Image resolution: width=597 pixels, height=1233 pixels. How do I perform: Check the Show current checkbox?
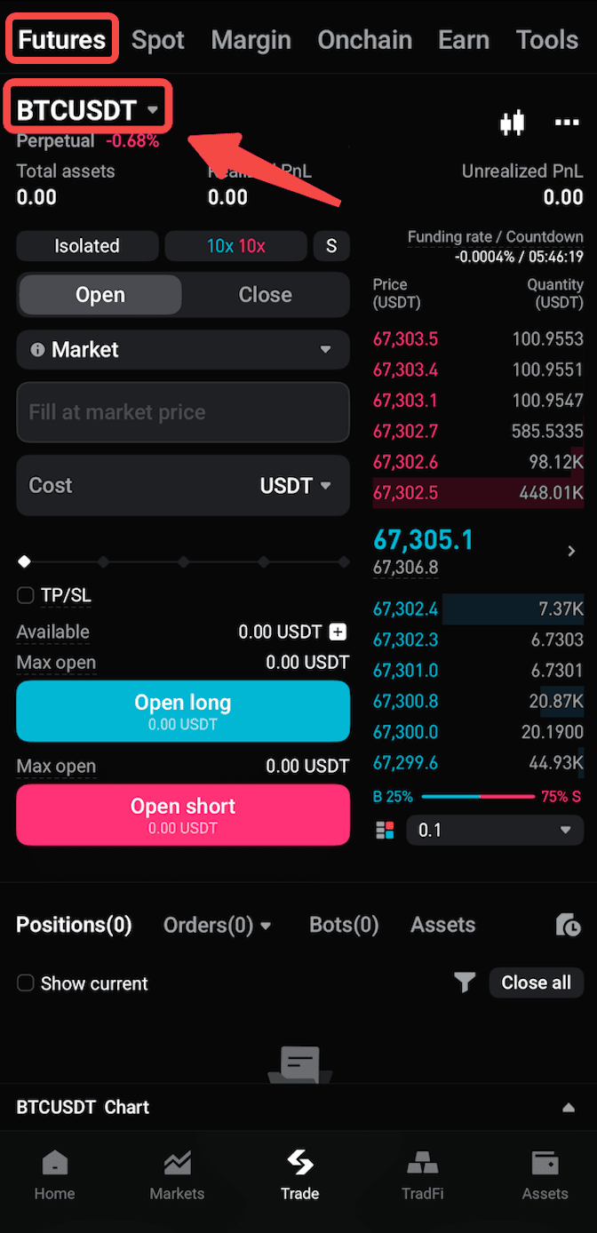click(x=26, y=983)
